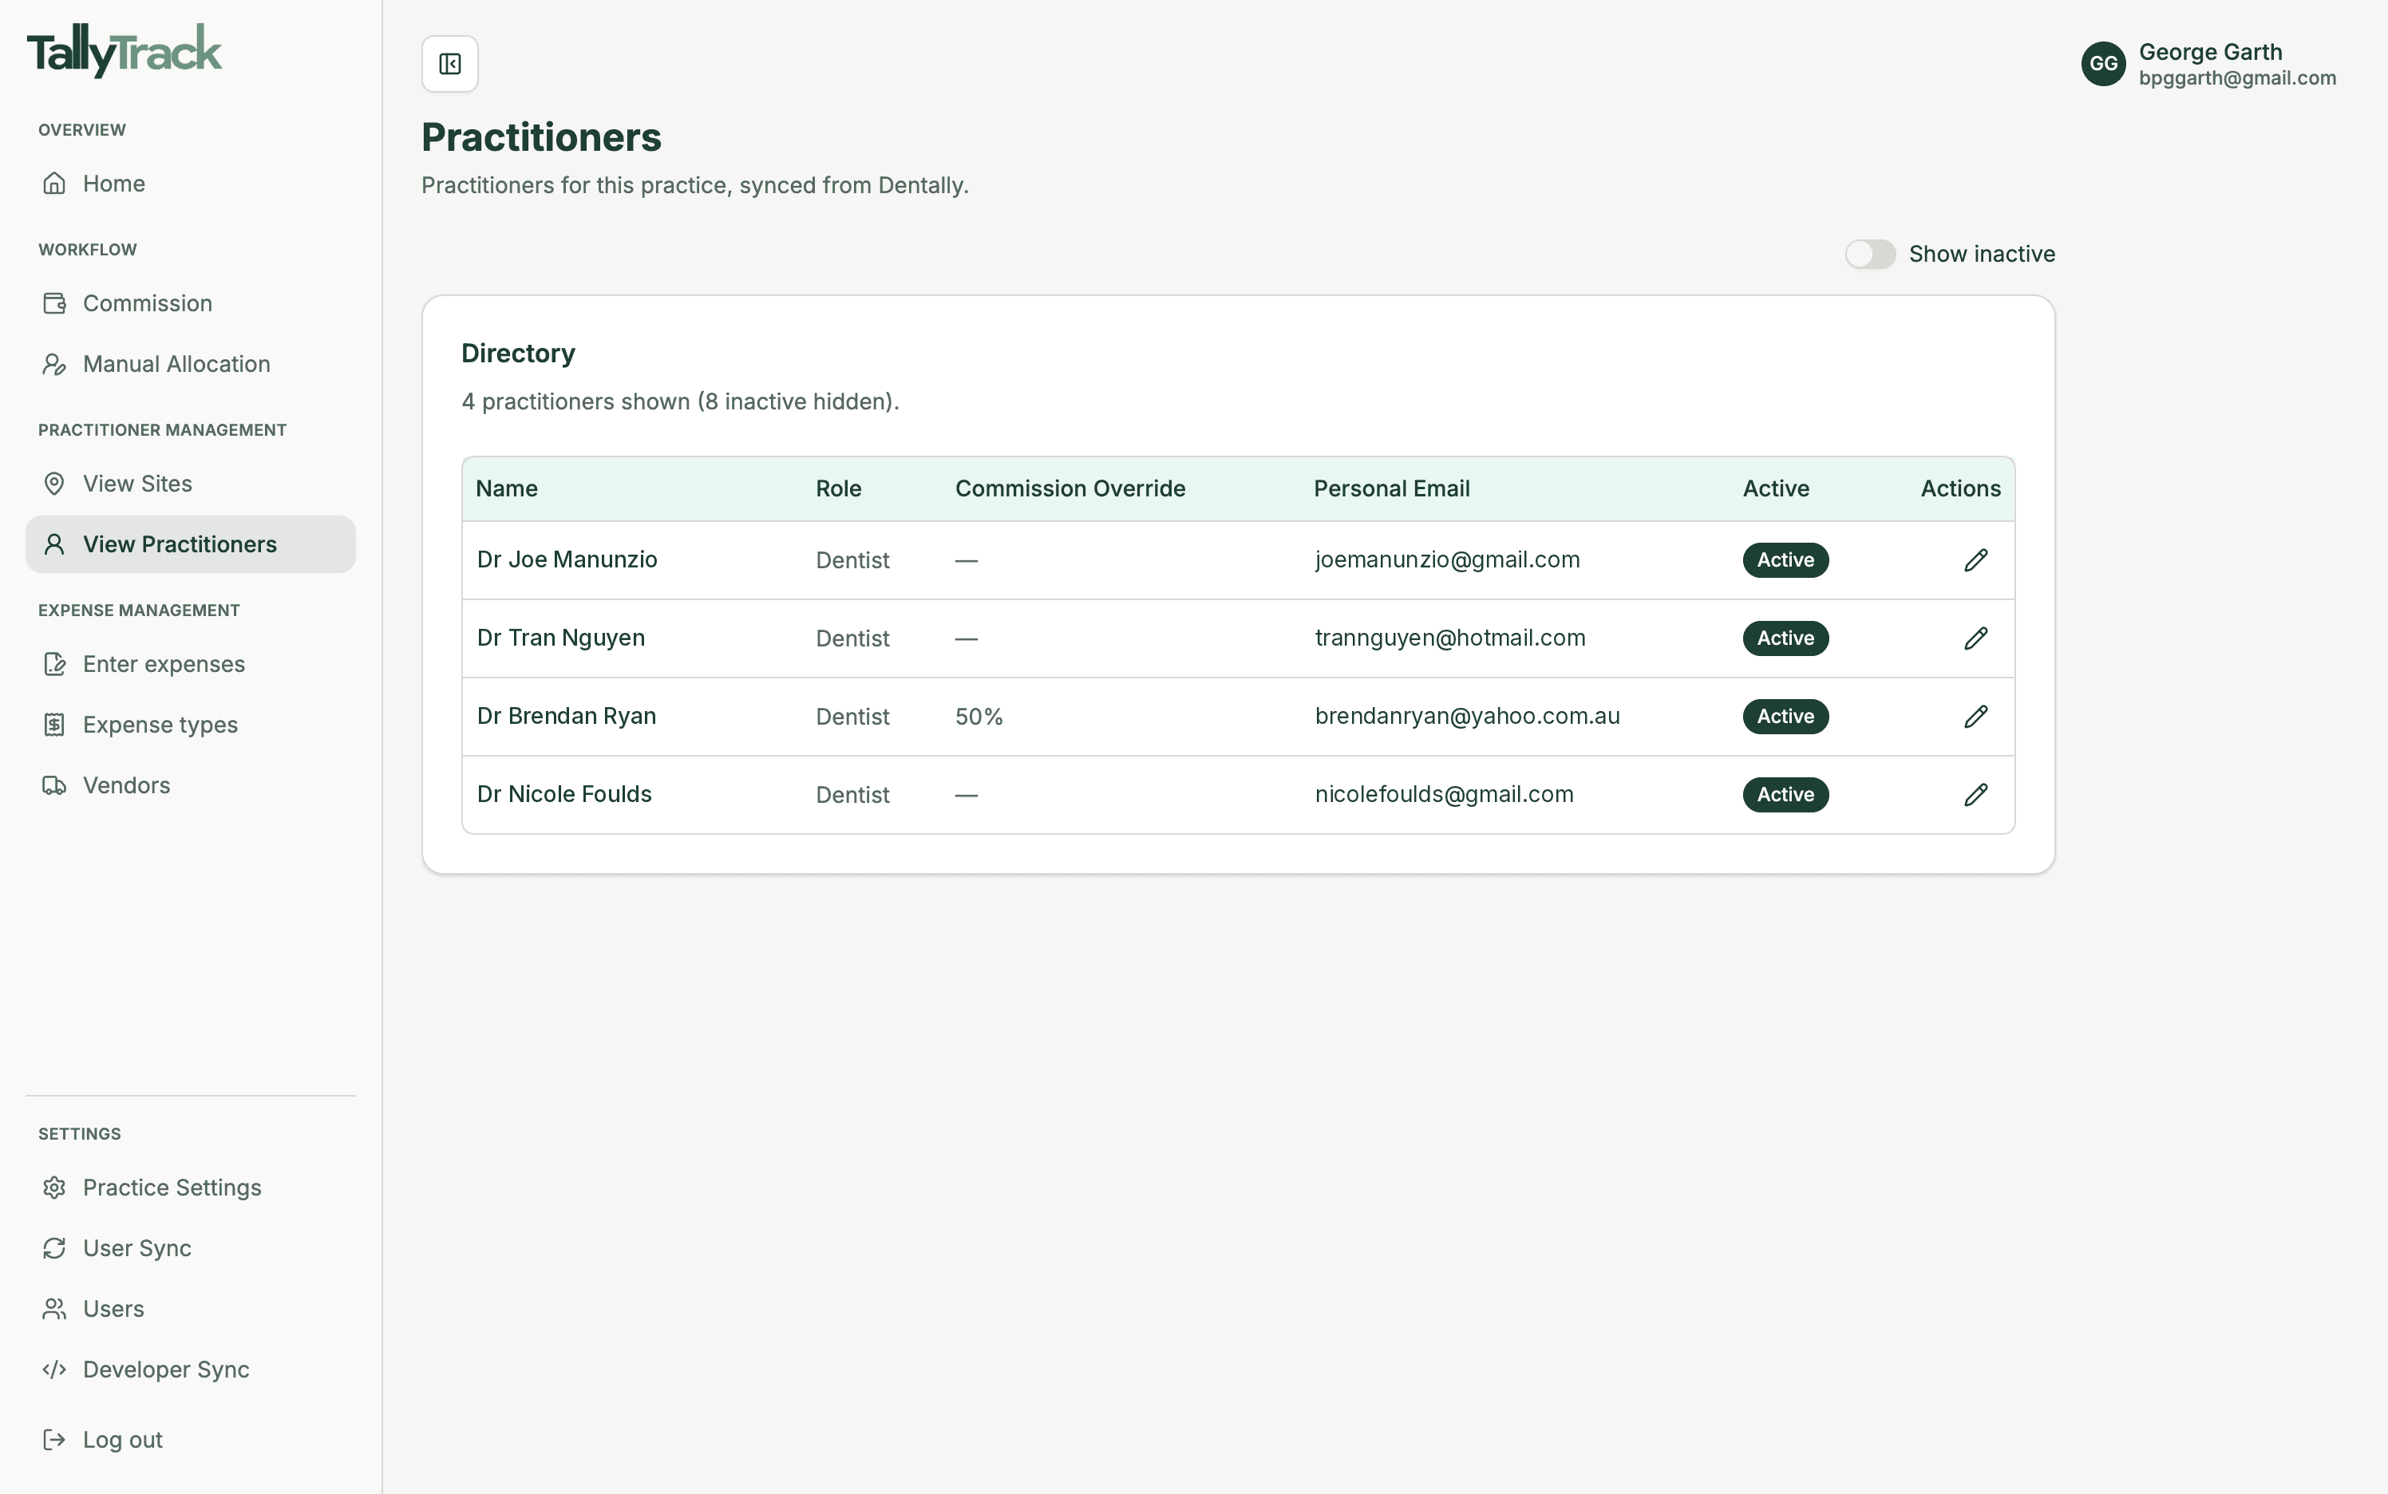
Task: Click email trannguyen@hotmail.com
Action: click(1450, 638)
